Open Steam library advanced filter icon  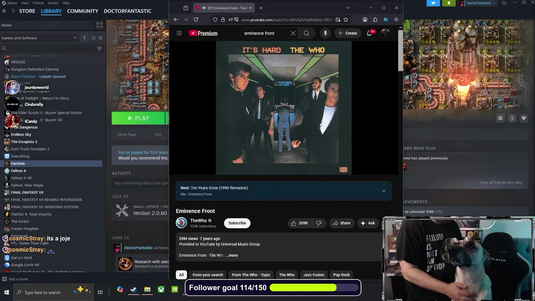click(99, 48)
